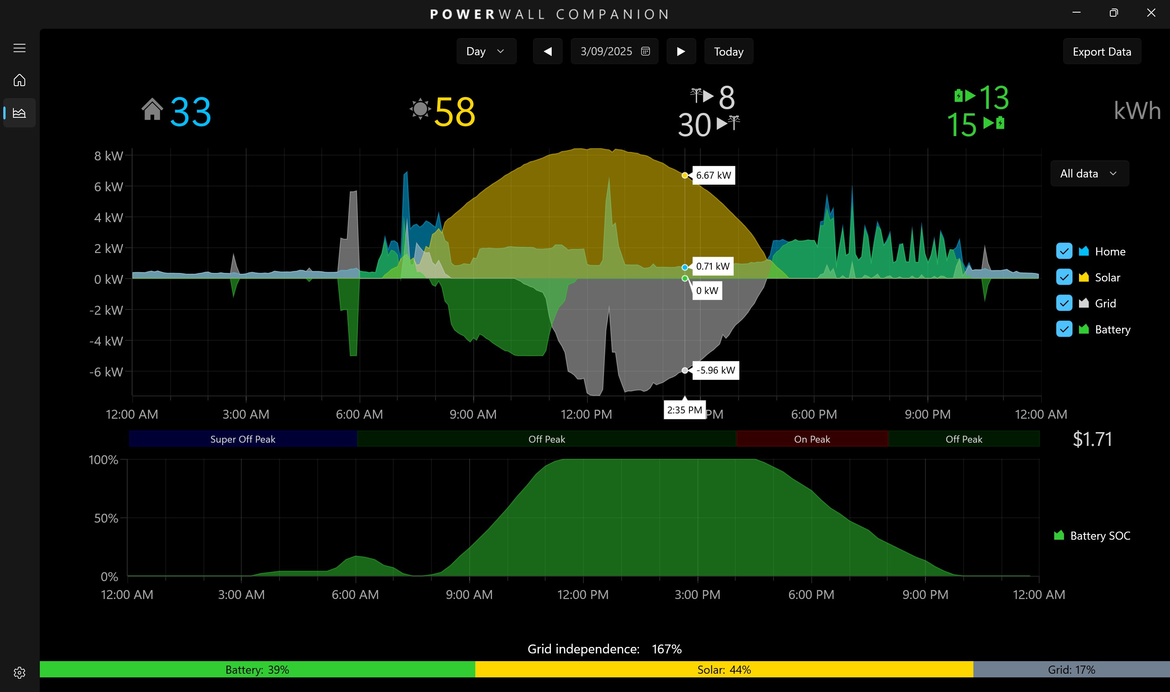Click the Battery segment of the bottom bar

[x=256, y=669]
